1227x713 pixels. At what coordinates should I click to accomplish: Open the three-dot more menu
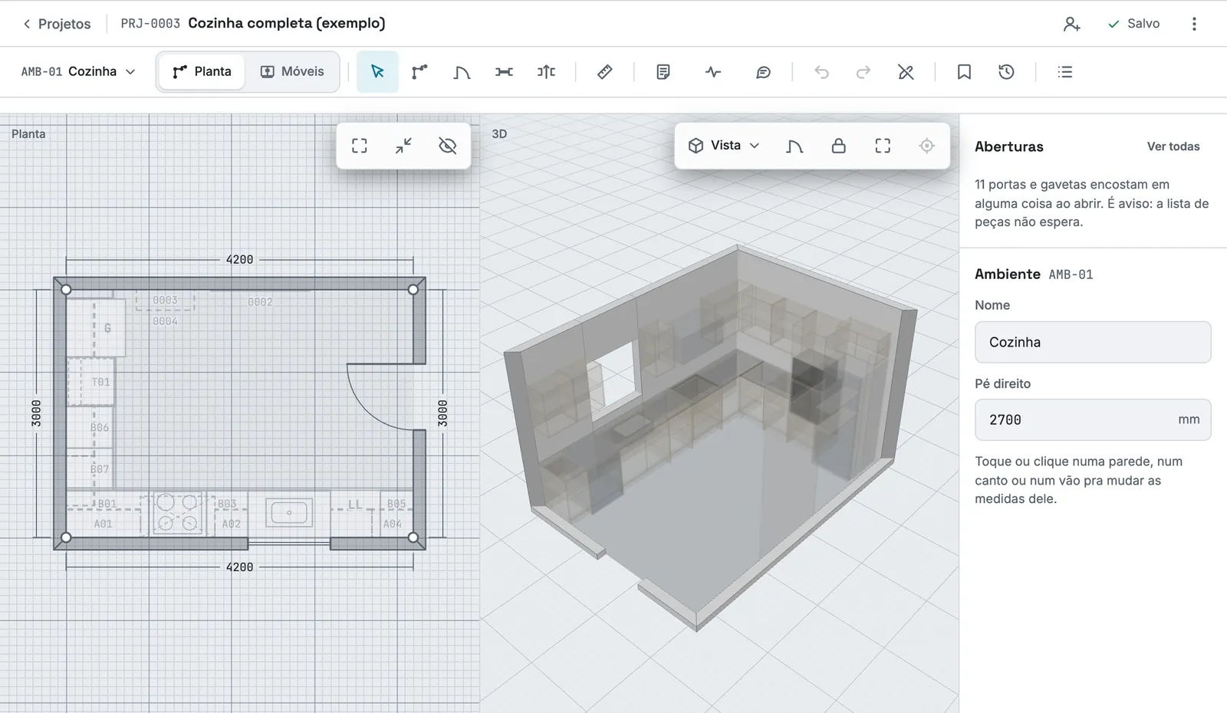click(x=1194, y=24)
